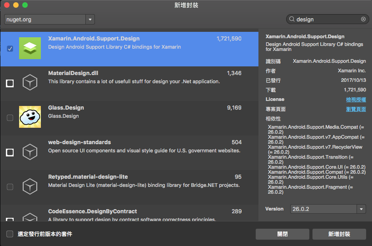Click the green window zoom button
The width and height of the screenshot is (372, 246).
(25, 5)
